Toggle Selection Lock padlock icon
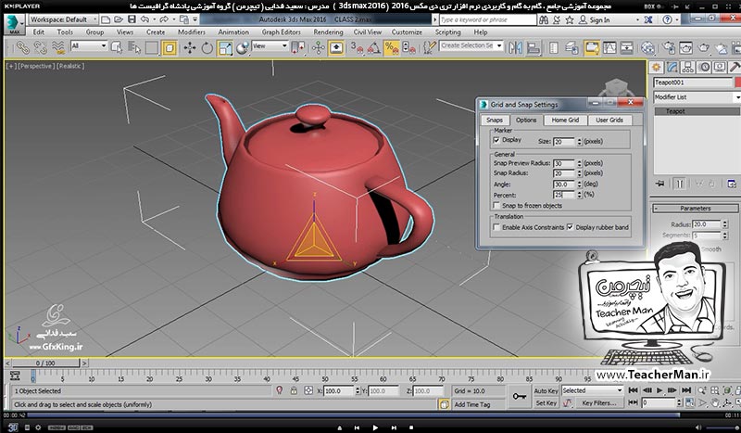The image size is (741, 433). 294,390
